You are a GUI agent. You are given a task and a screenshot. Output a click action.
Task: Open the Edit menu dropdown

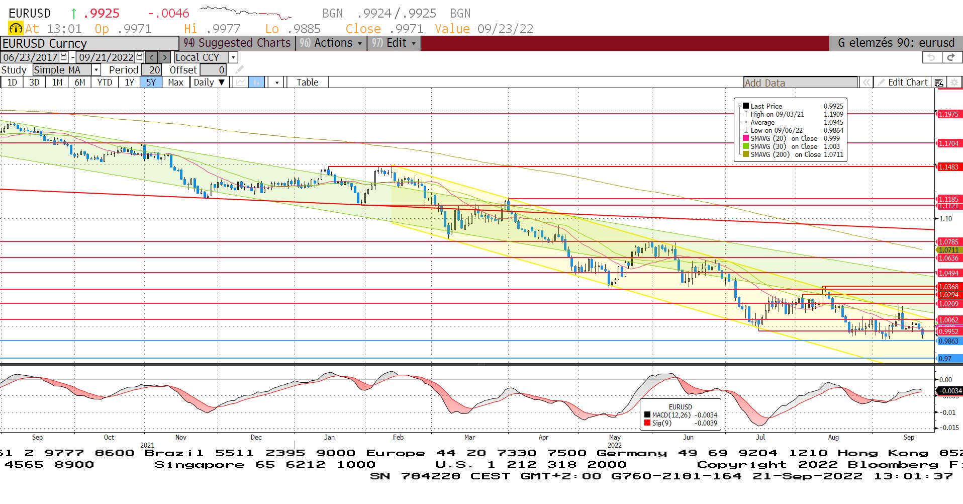point(394,43)
